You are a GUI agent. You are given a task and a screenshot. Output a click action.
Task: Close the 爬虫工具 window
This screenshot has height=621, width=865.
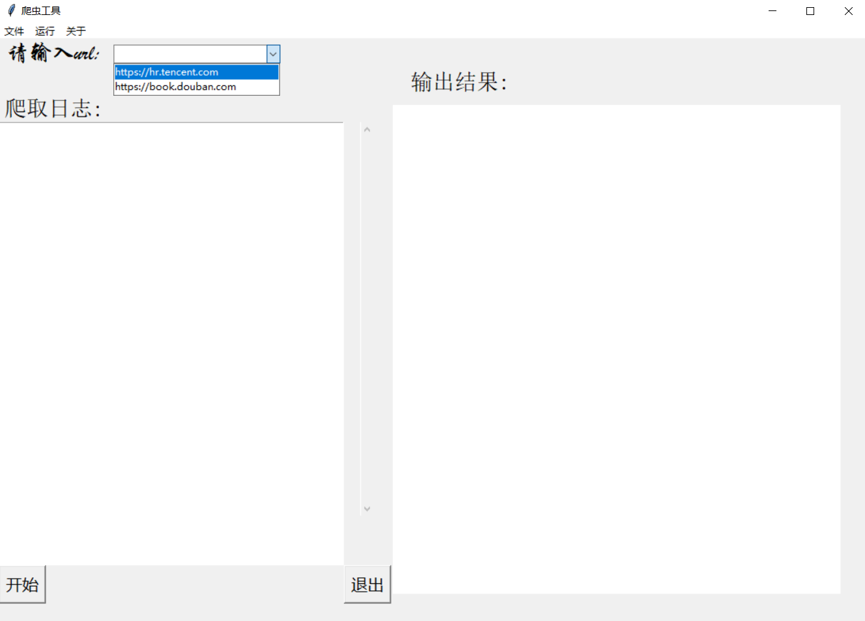click(x=848, y=10)
